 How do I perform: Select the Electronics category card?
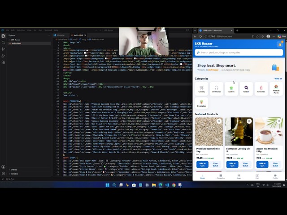pyautogui.click(x=217, y=89)
